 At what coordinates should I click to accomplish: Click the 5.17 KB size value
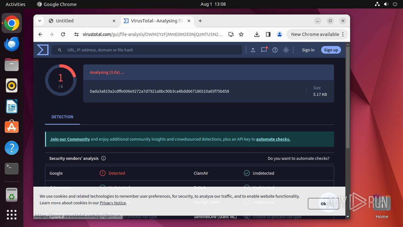[x=320, y=94]
